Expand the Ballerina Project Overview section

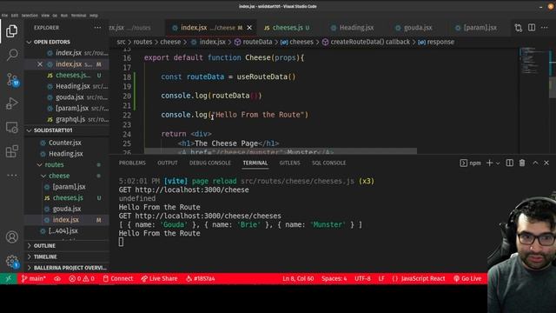click(66, 268)
